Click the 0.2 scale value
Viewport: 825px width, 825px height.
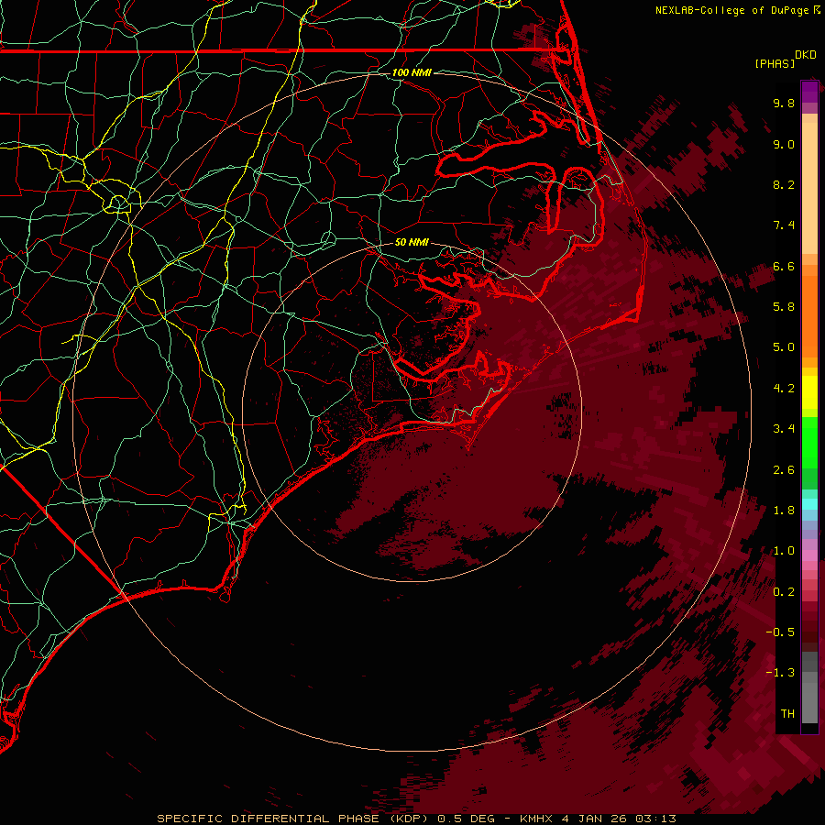click(784, 592)
